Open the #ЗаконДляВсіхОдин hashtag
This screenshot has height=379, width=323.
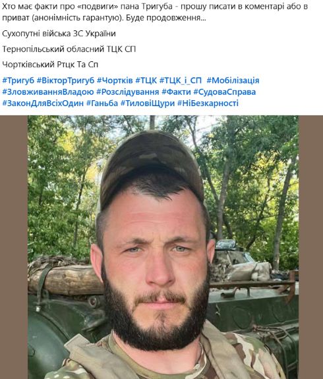point(43,103)
